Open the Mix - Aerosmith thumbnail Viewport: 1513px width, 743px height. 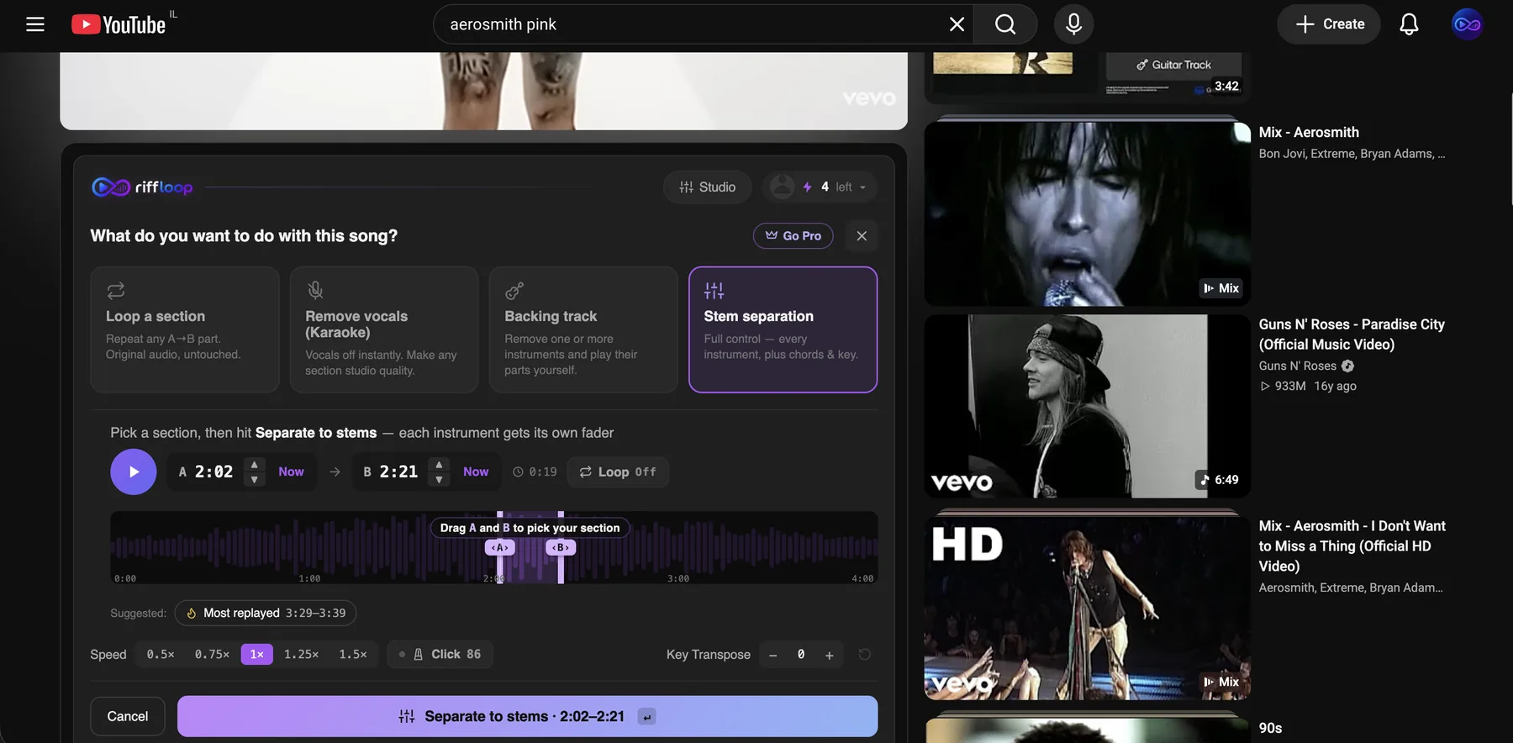click(x=1087, y=214)
